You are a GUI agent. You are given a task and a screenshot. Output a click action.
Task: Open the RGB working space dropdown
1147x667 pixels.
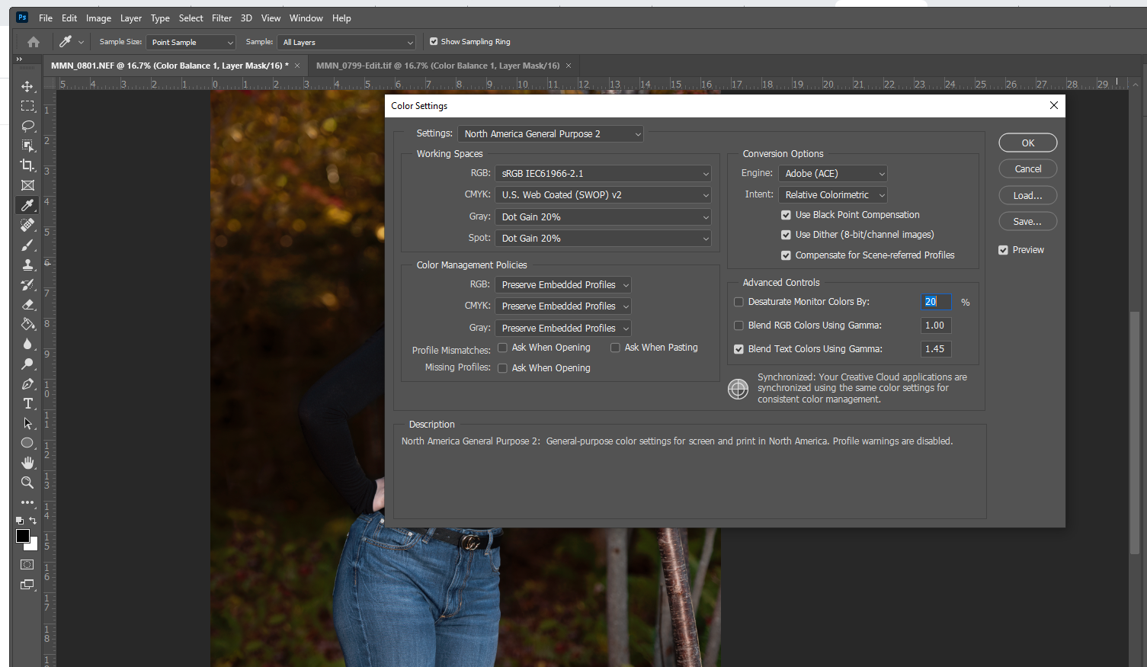(x=602, y=173)
